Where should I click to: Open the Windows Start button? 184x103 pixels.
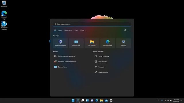coord(73,100)
